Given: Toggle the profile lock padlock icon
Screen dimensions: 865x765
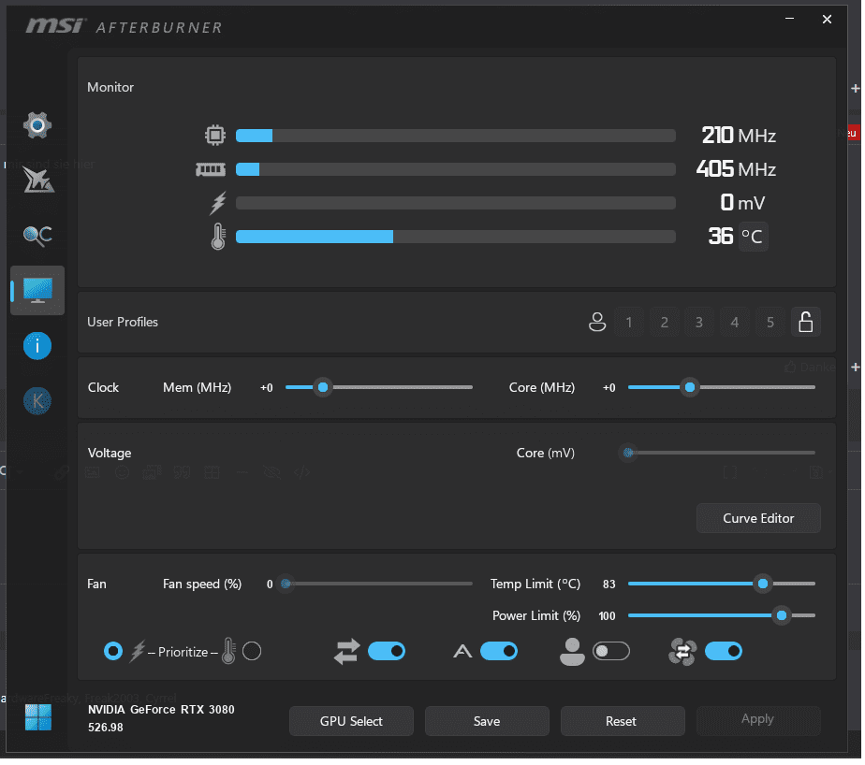Looking at the screenshot, I should pos(806,323).
